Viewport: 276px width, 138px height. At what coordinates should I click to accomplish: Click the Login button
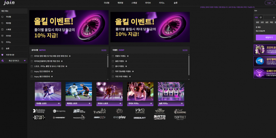pyautogui.click(x=269, y=3)
